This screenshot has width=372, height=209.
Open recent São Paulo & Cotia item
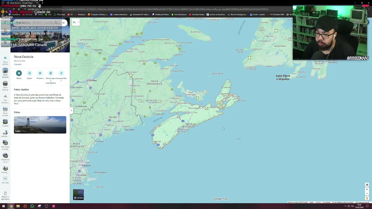click(x=5, y=145)
